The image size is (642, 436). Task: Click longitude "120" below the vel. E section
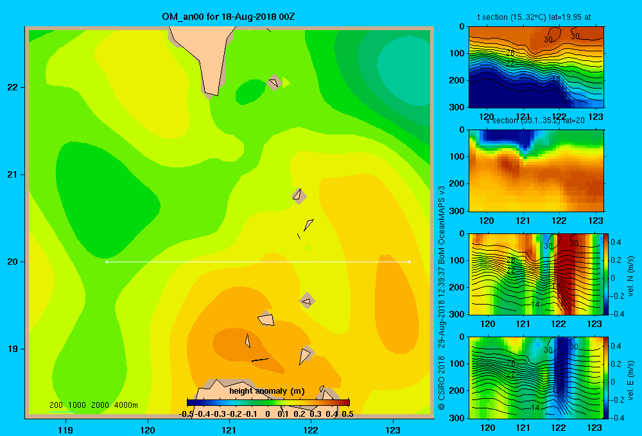pyautogui.click(x=487, y=428)
